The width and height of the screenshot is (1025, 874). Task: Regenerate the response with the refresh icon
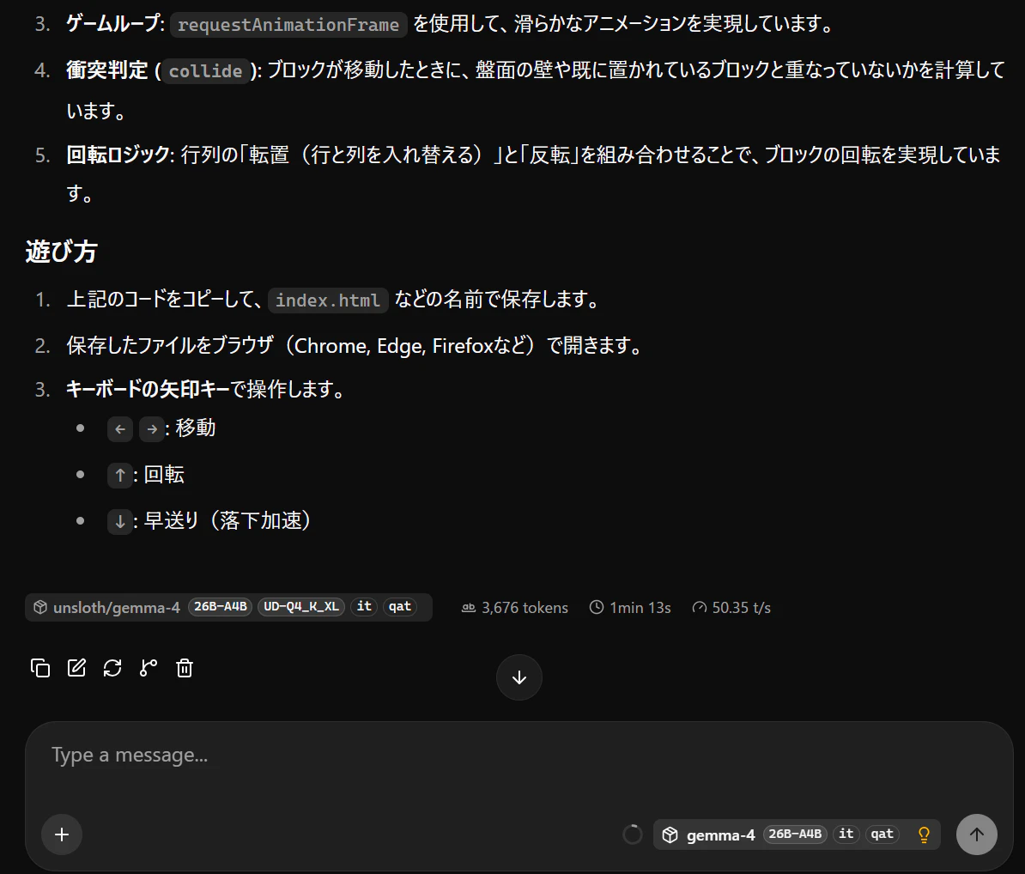[112, 668]
